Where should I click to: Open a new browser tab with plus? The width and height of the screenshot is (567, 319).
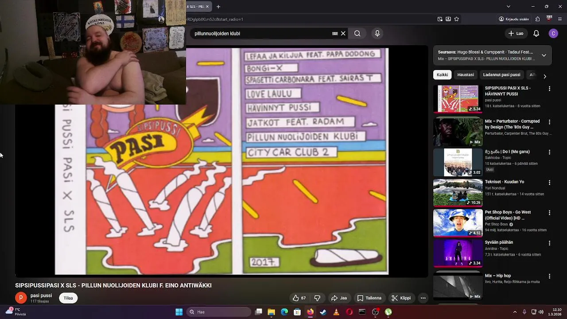click(218, 7)
